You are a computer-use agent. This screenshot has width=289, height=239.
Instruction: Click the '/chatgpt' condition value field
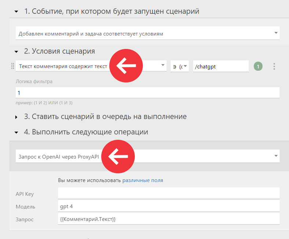point(221,66)
